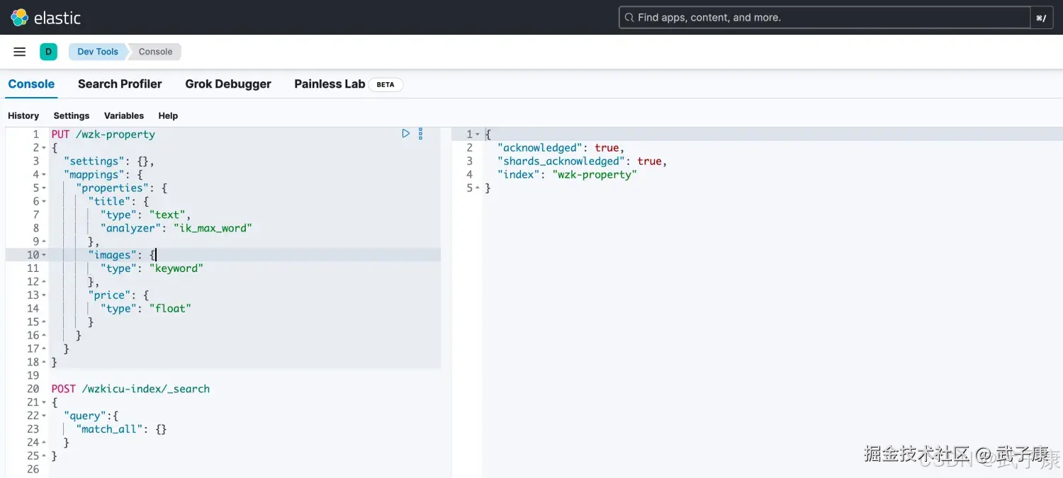Click inside the find apps search field

pos(780,17)
